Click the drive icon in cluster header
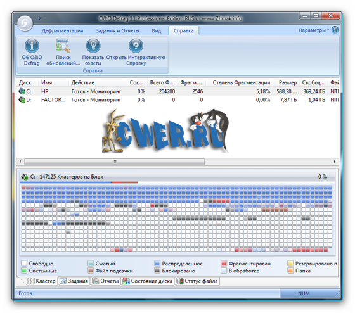The width and height of the screenshot is (355, 313). (x=25, y=177)
